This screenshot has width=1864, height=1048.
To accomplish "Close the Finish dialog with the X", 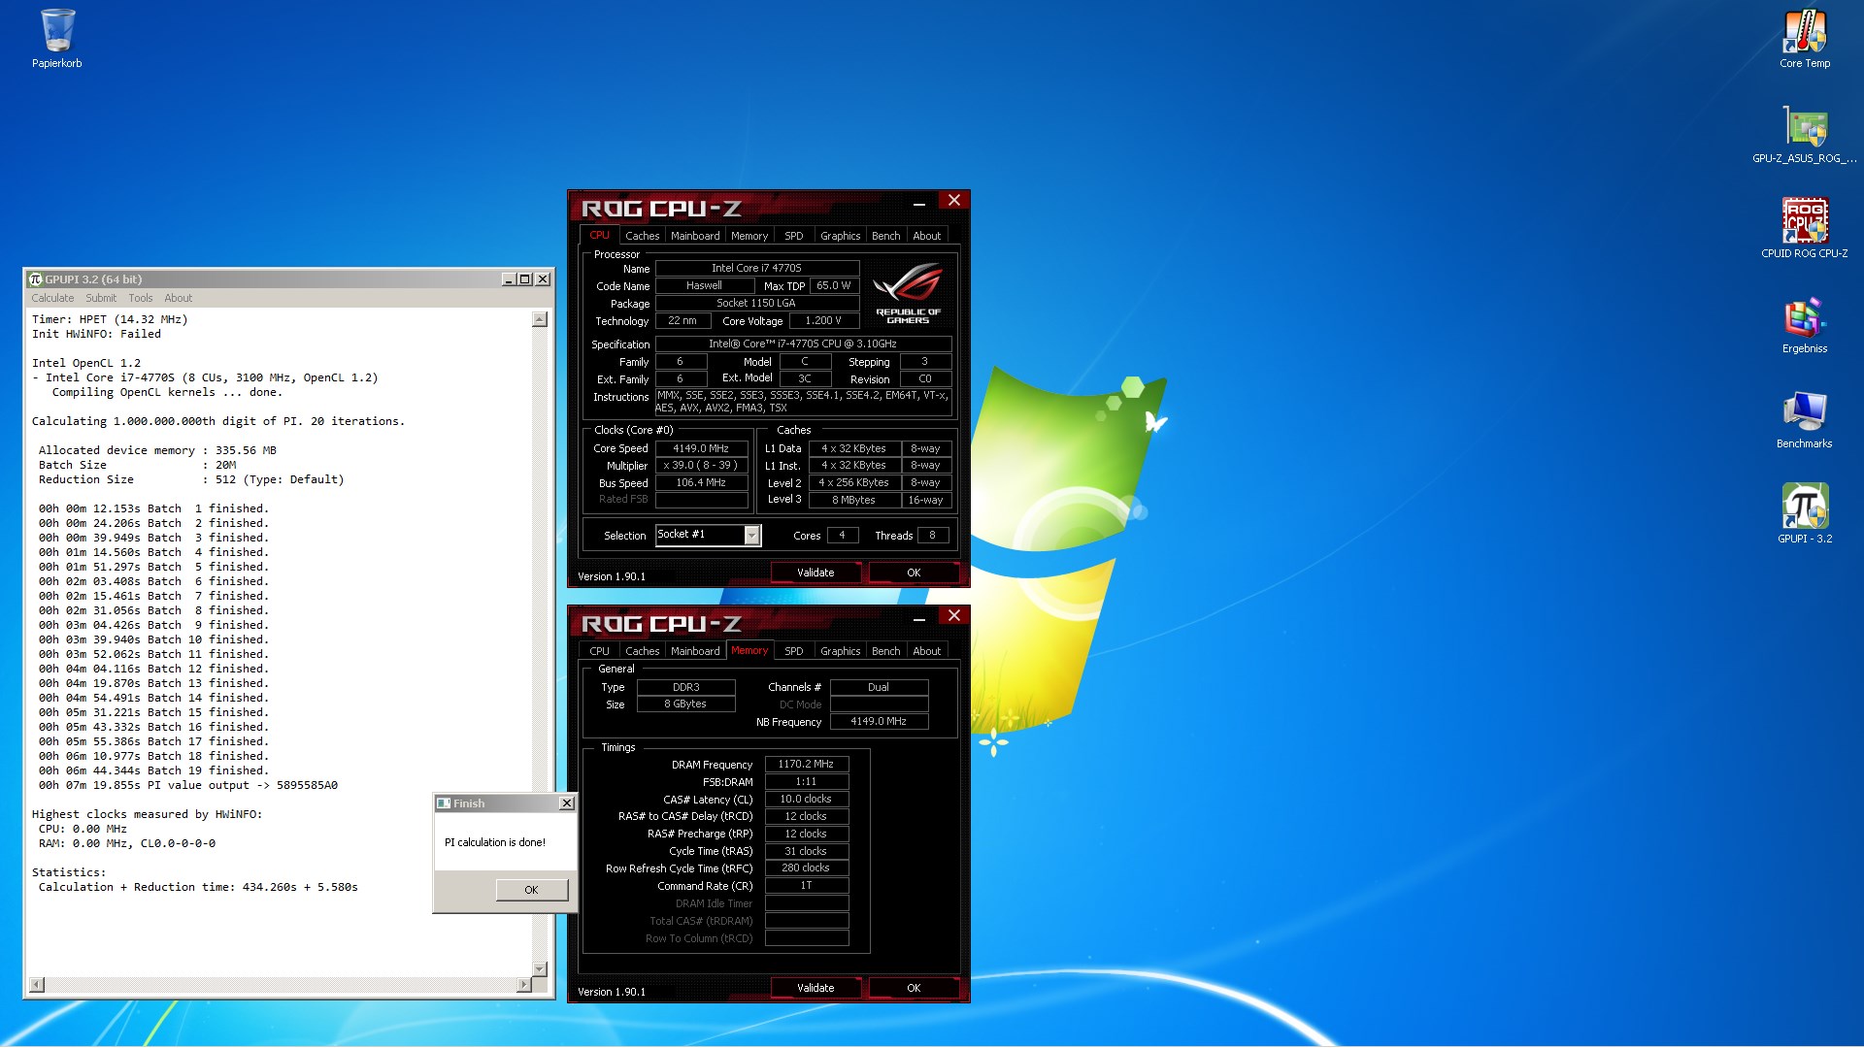I will tap(567, 803).
